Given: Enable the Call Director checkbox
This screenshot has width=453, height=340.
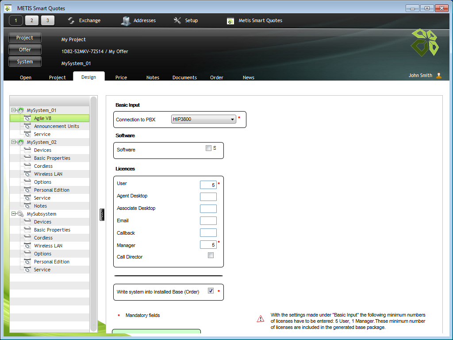Looking at the screenshot, I should point(211,255).
